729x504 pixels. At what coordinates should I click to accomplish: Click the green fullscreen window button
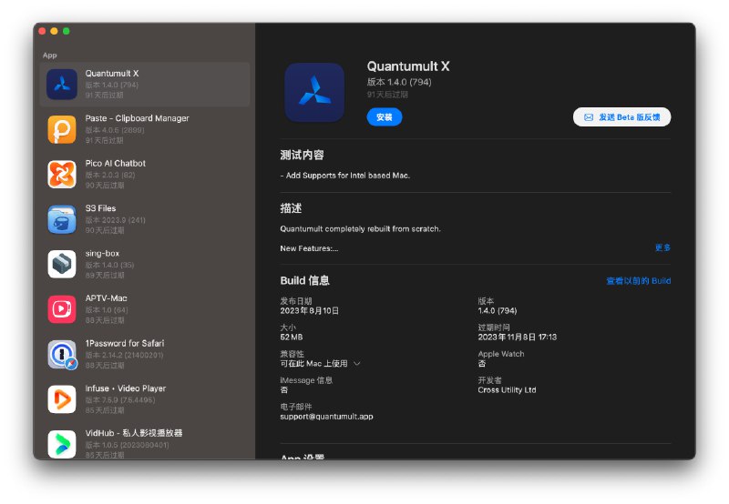(x=66, y=31)
